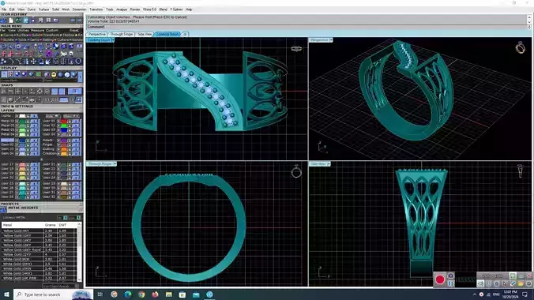Click the circle tool icon at row end
Screen dimensions: 534x300
[x=78, y=62]
